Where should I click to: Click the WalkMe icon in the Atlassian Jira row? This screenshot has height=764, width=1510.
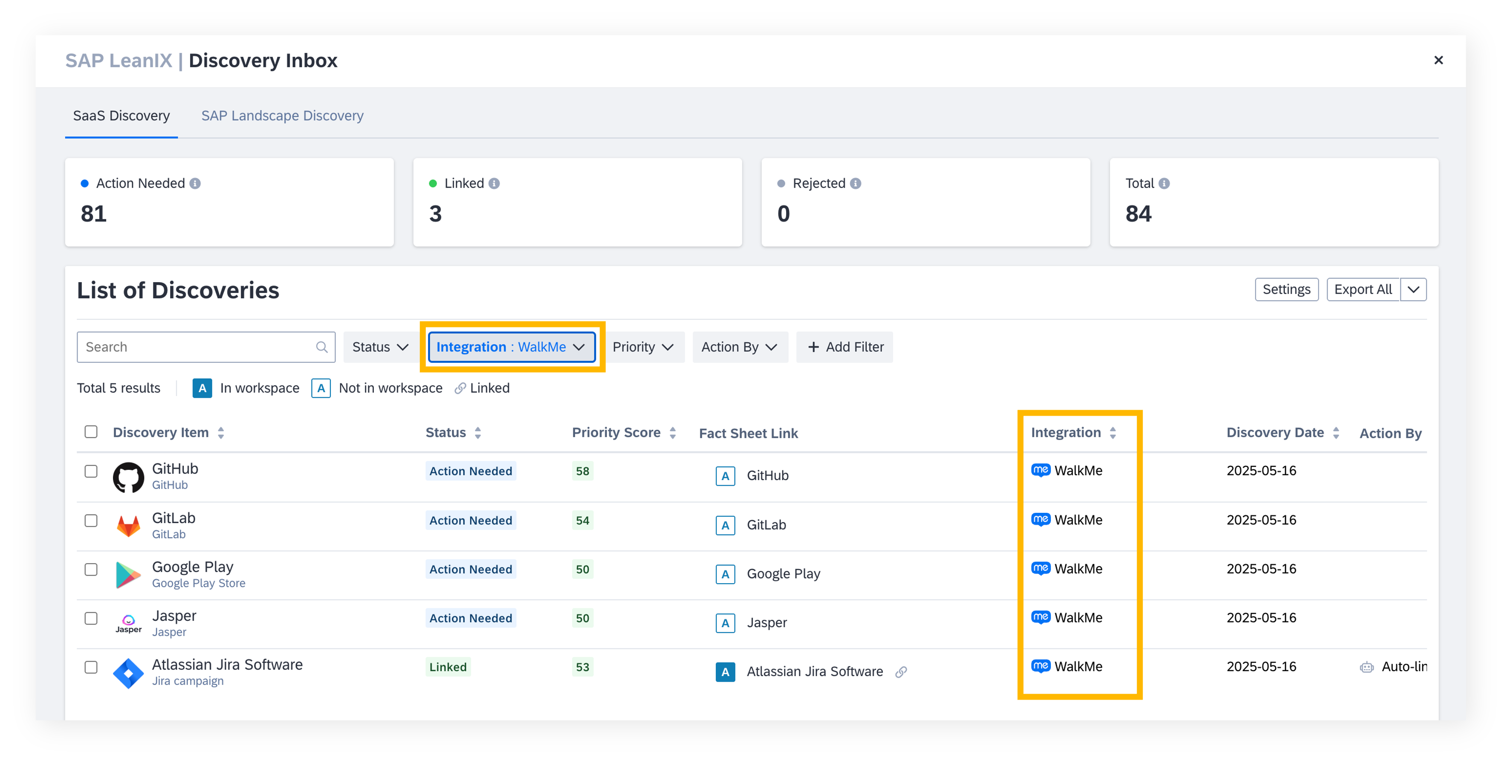[x=1041, y=666]
